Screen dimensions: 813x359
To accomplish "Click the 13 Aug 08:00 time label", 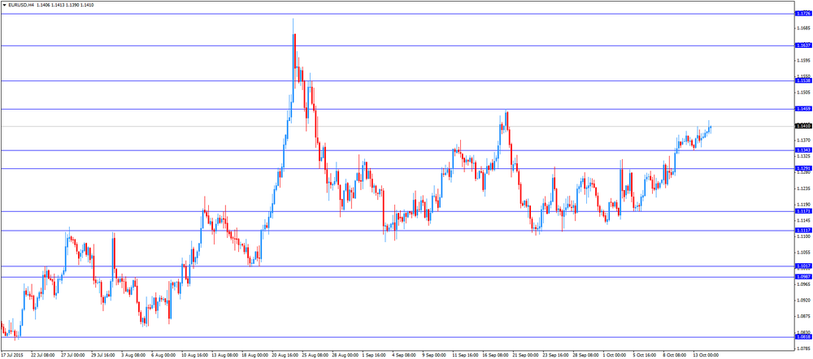I will click(x=224, y=356).
